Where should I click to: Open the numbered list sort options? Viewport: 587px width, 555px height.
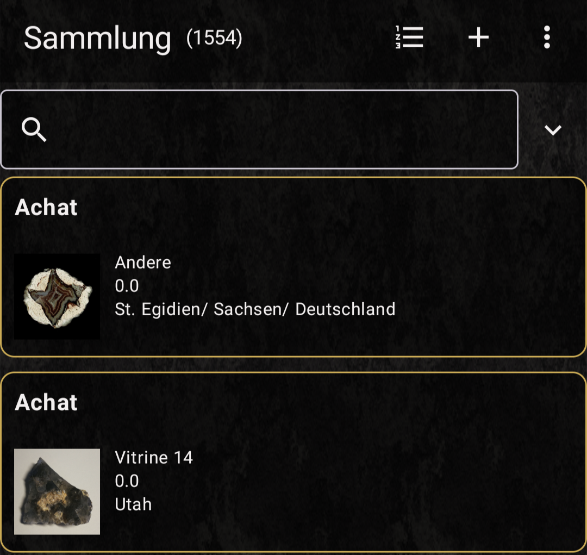point(409,38)
